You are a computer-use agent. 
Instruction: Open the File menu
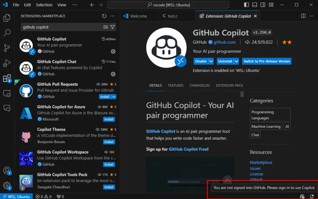click(16, 5)
